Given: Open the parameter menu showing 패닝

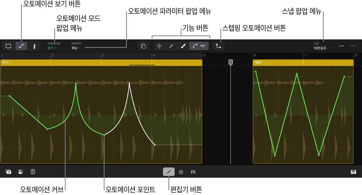Looking at the screenshot, I should pyautogui.click(x=76, y=48).
